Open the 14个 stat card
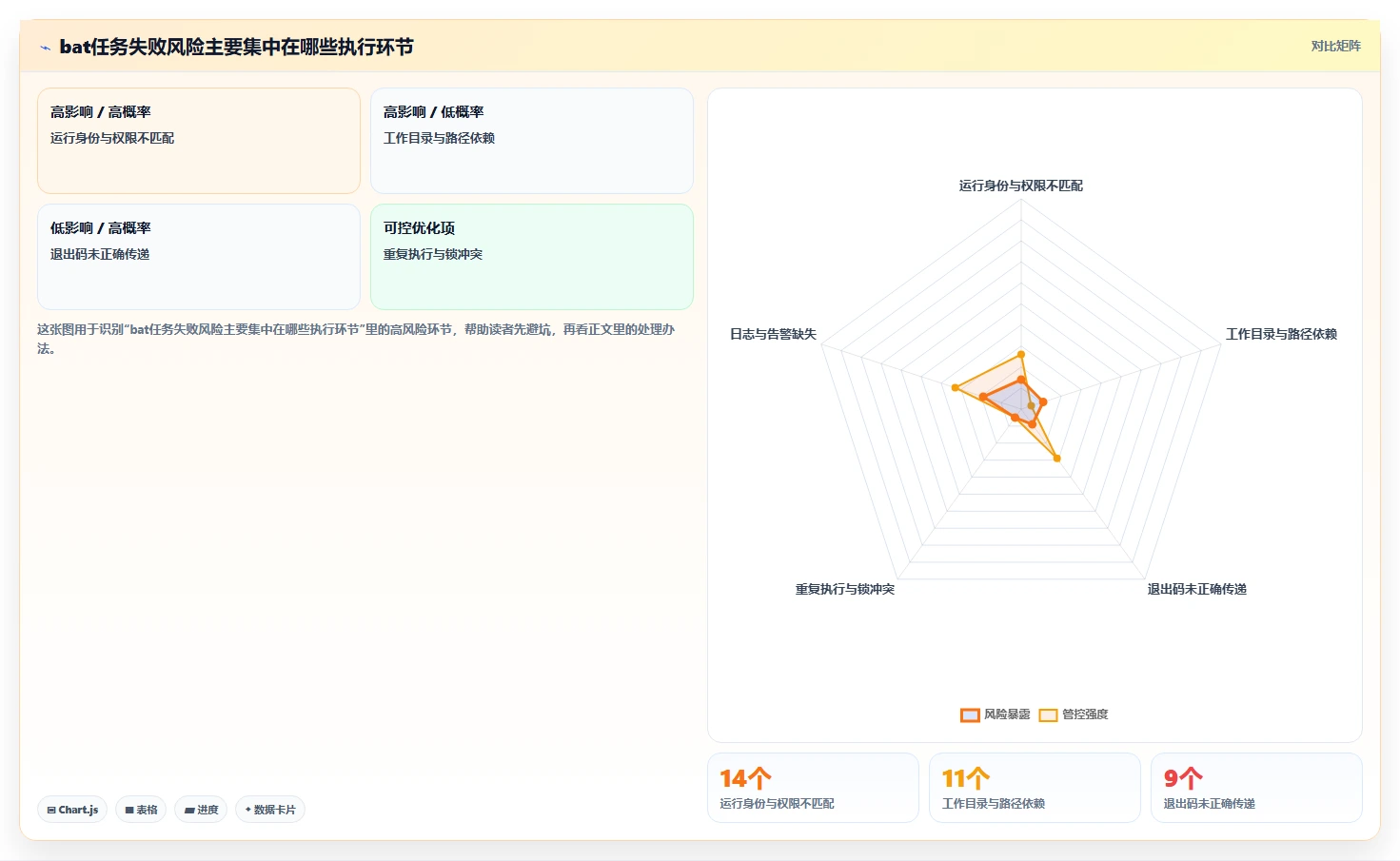 point(813,788)
